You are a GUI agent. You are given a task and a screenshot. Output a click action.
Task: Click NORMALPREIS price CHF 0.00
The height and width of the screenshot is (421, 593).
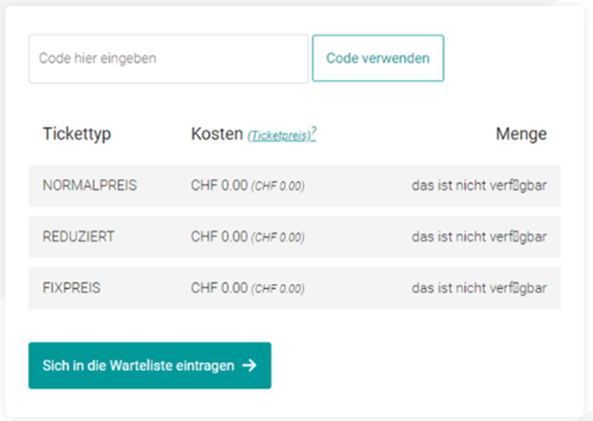point(219,186)
